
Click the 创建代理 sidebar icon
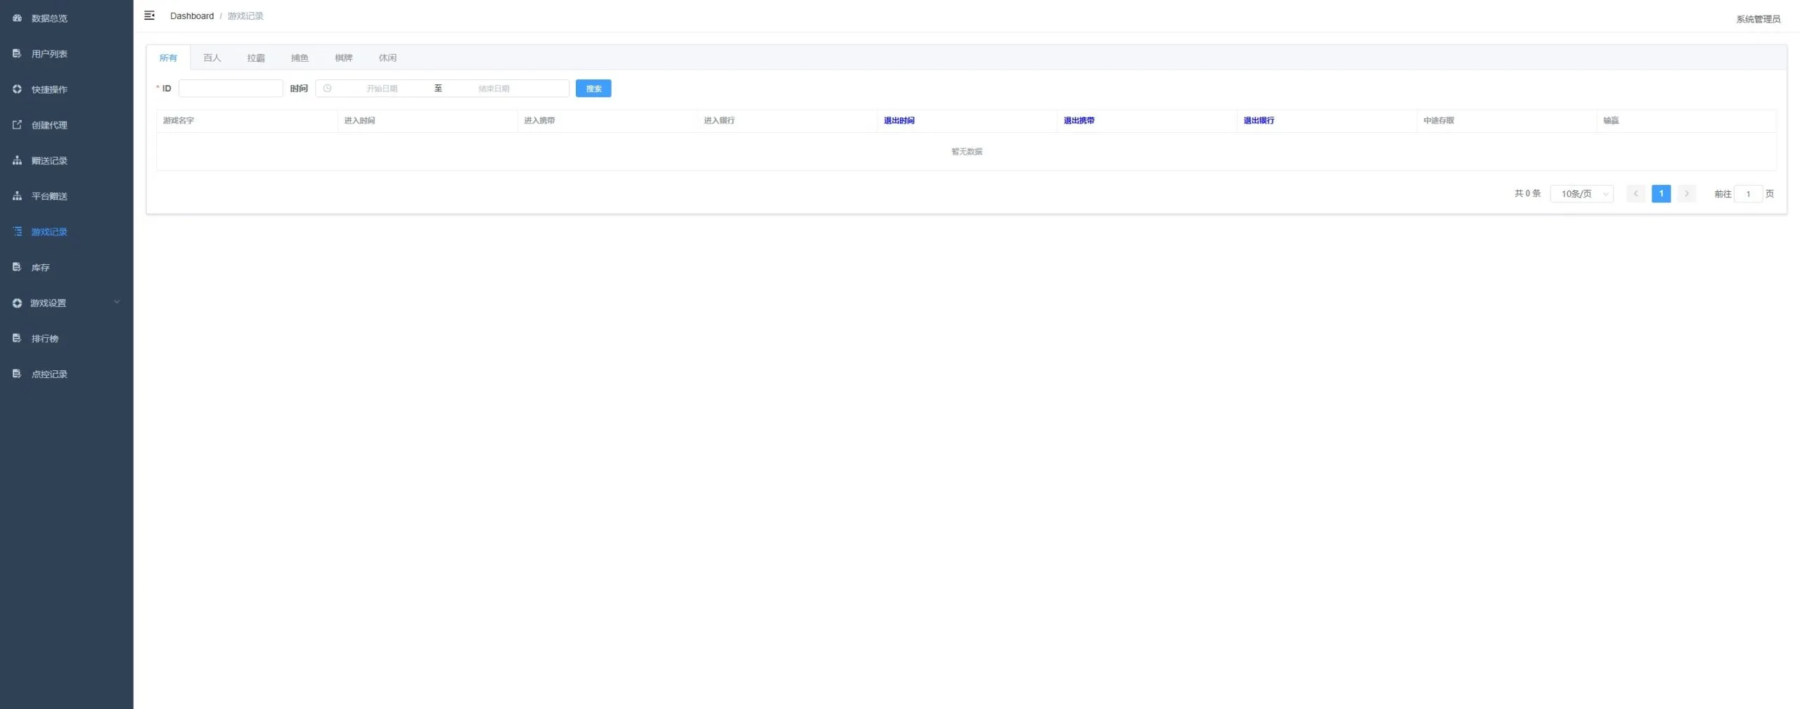point(17,124)
